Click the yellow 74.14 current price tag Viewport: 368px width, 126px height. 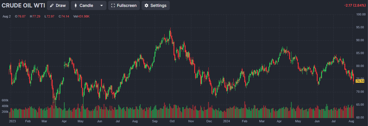point(360,81)
